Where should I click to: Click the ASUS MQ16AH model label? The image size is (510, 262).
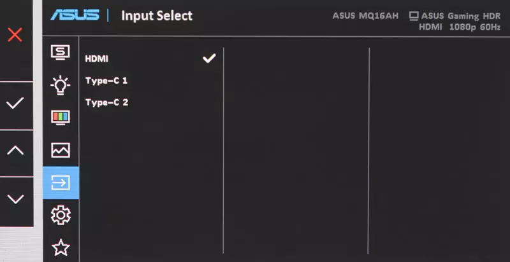pos(365,16)
